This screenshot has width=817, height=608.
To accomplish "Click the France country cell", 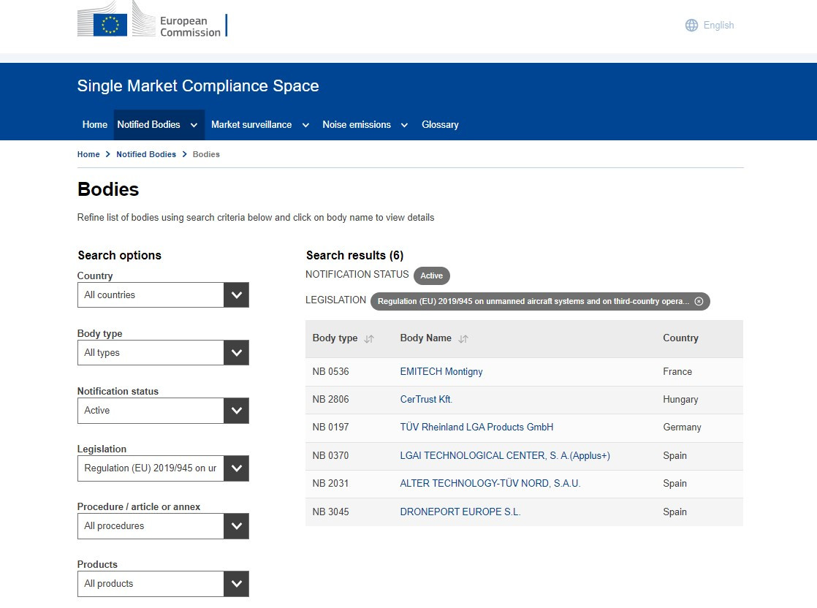I will pyautogui.click(x=677, y=371).
